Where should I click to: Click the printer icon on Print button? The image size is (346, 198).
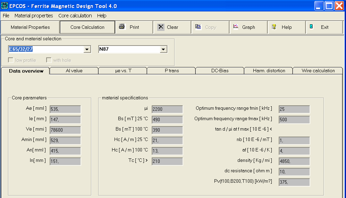click(122, 27)
